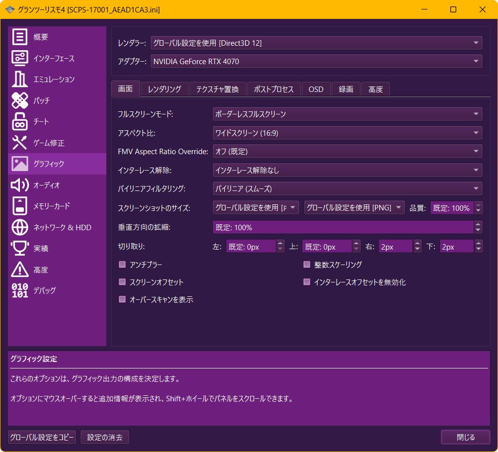This screenshot has width=498, height=452.
Task: Toggle the 整数スケーリング checkbox
Action: pyautogui.click(x=307, y=265)
